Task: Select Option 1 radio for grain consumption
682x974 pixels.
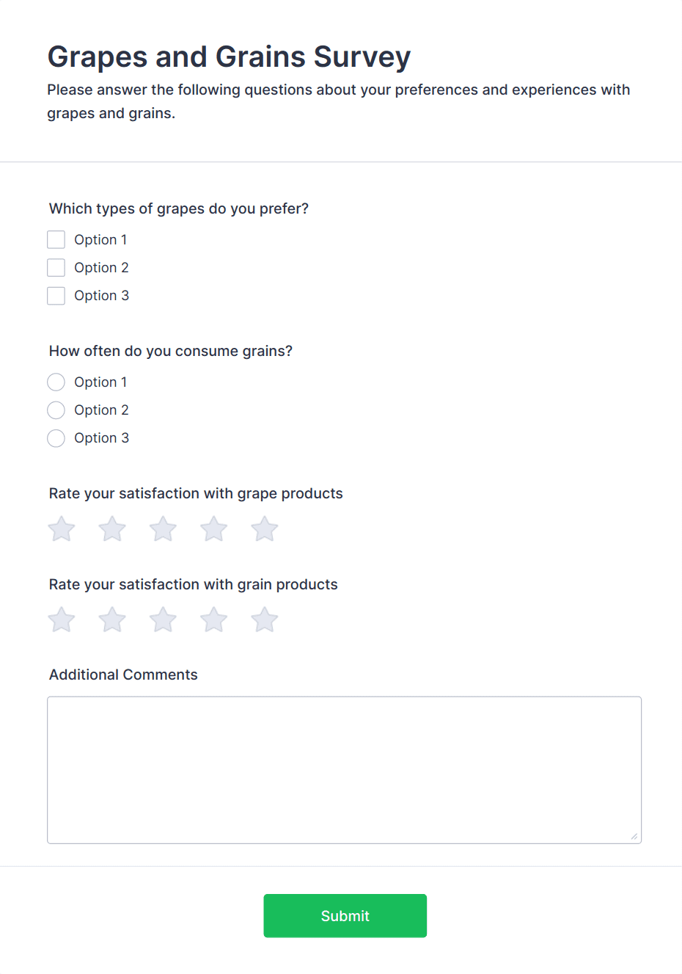Action: [x=56, y=382]
